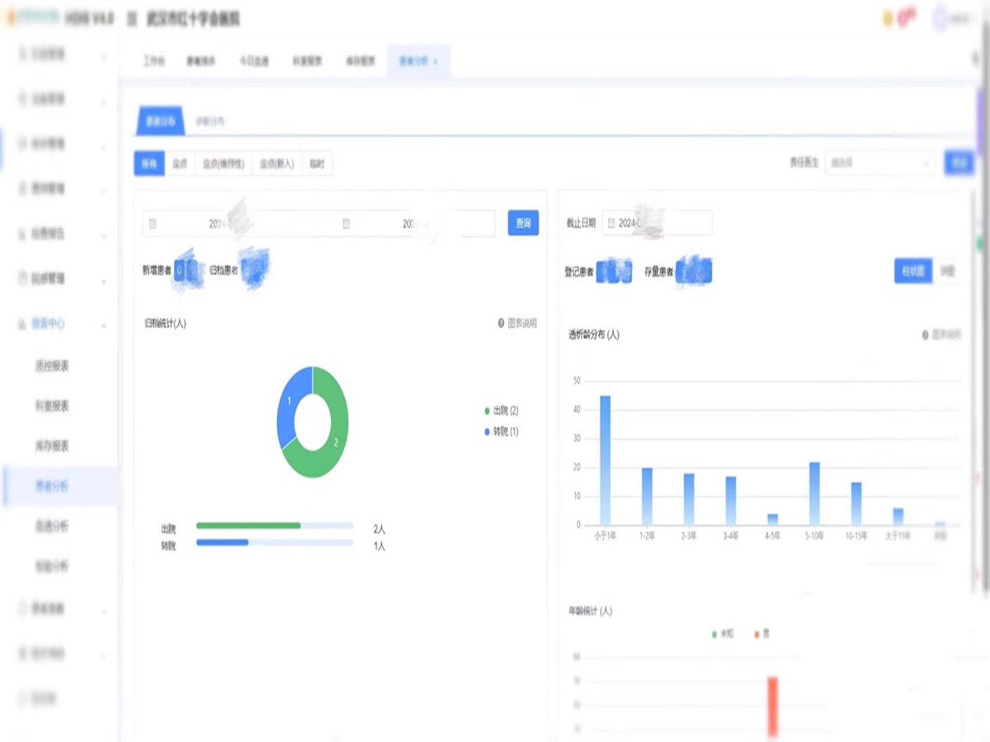The width and height of the screenshot is (990, 742).
Task: Open the 责任医生 dropdown
Action: pyautogui.click(x=879, y=163)
